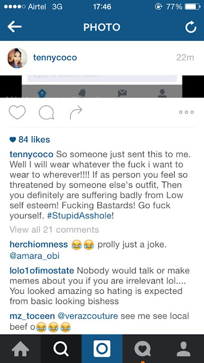Viewport: 204px width, 363px height.
Task: Open the @amara_obi mention
Action: 34,256
